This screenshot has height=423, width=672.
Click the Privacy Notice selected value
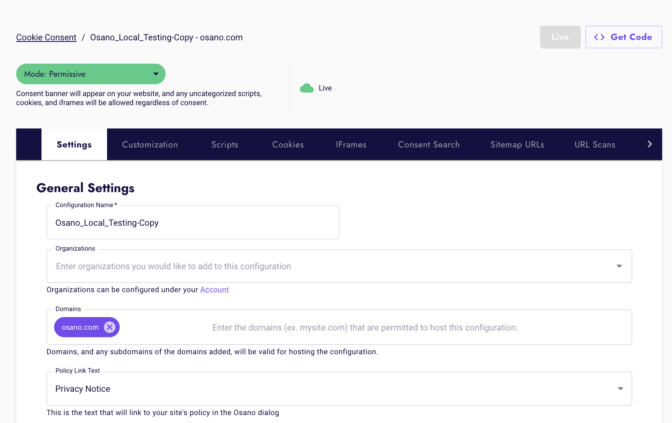[83, 389]
